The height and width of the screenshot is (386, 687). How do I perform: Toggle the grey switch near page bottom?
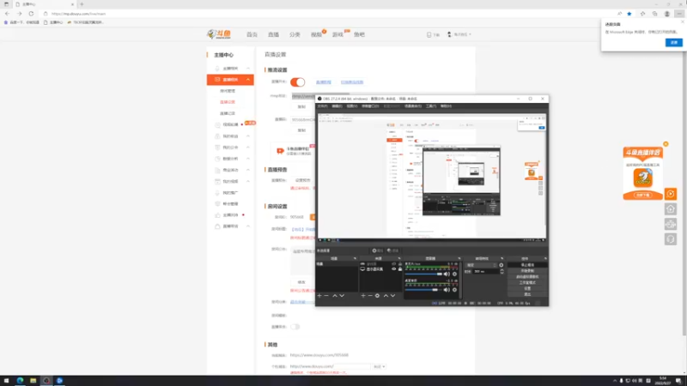pyautogui.click(x=295, y=327)
